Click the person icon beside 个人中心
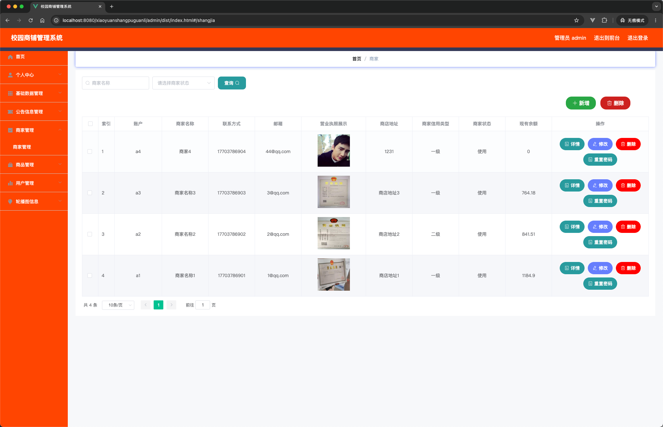Image resolution: width=663 pixels, height=427 pixels. click(10, 75)
